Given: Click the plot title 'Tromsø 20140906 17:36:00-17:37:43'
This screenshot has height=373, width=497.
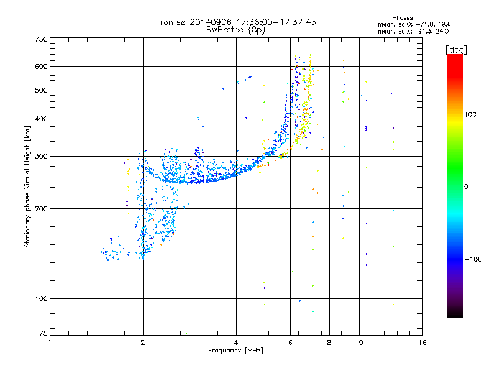Looking at the screenshot, I should pyautogui.click(x=235, y=22).
